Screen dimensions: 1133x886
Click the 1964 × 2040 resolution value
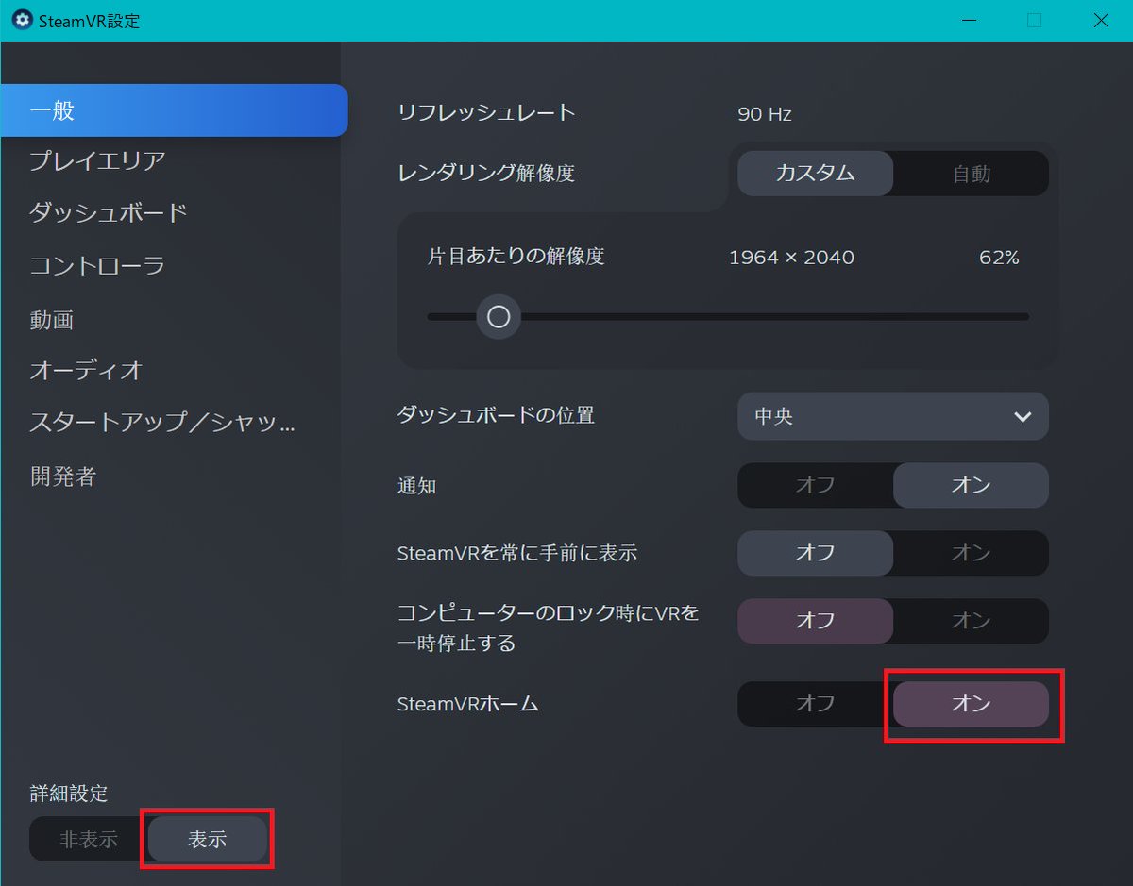point(791,257)
